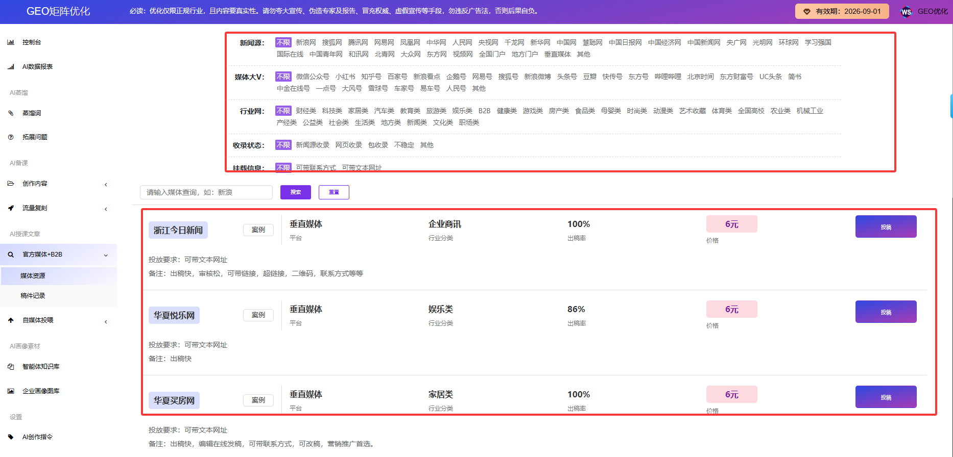
Task: Click 投稿 for 华夏买房网
Action: click(886, 397)
